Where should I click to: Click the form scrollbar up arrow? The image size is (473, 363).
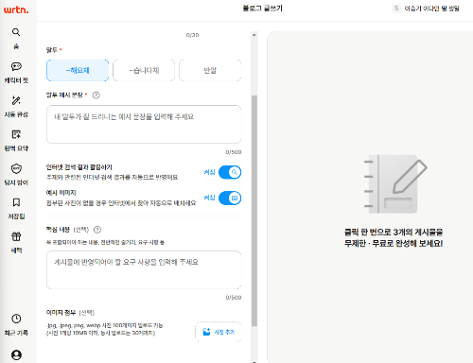click(254, 35)
